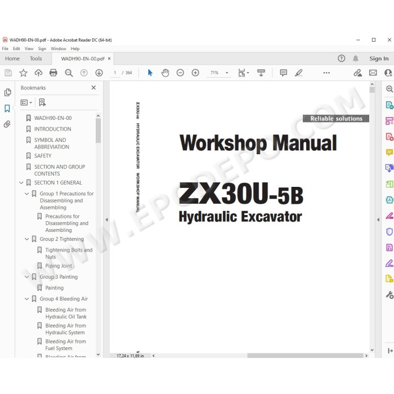Close the Bookmarks panel
Screen dimensions: 394x394
coord(93,88)
